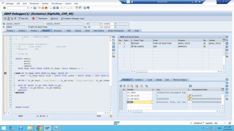The width and height of the screenshot is (234, 131).
Task: Click the Step Size button
Action: pos(23,19)
